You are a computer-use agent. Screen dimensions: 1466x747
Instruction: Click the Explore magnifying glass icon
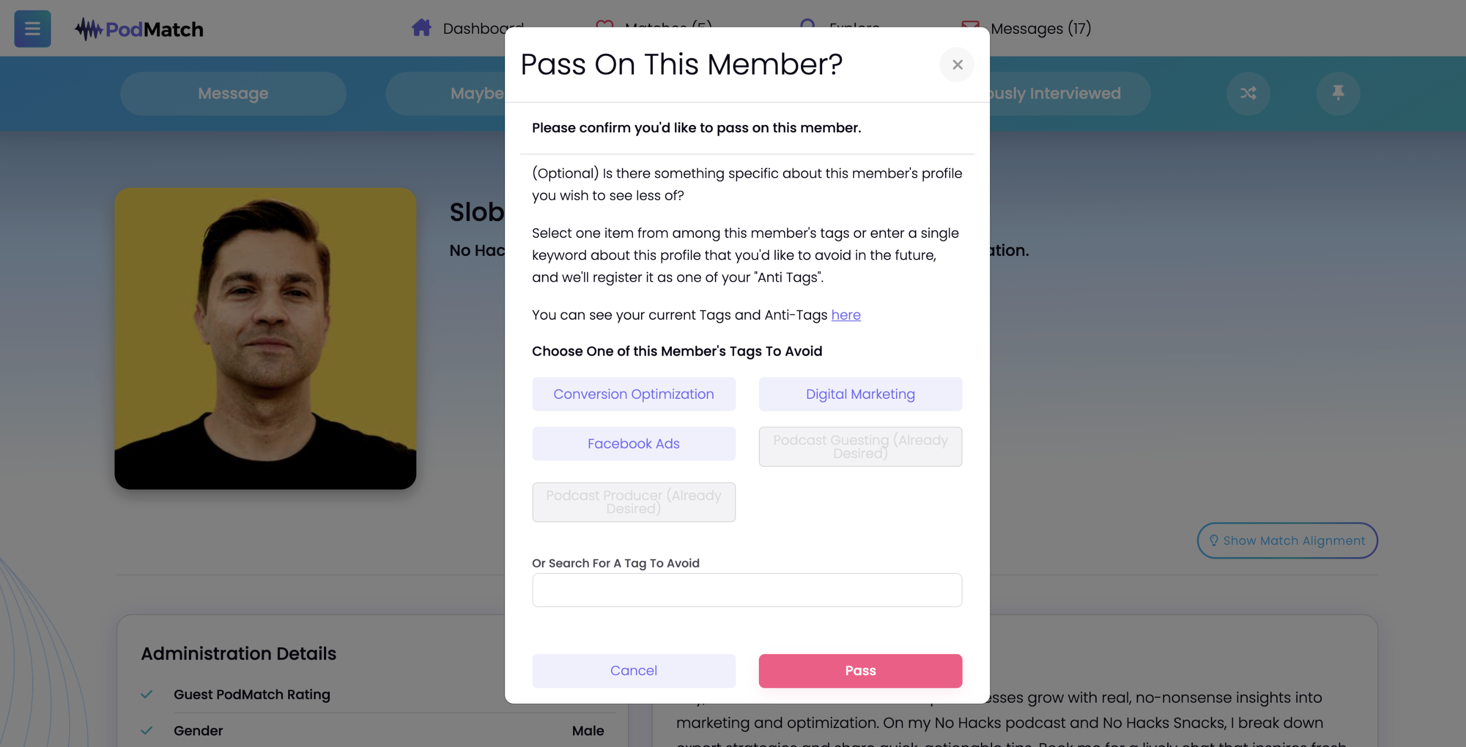808,26
